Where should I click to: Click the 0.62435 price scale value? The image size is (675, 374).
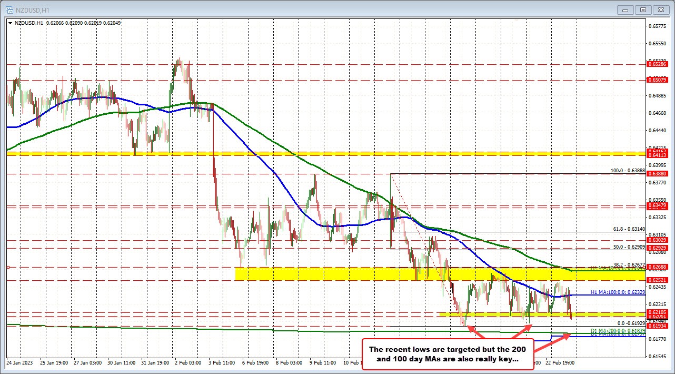(x=659, y=287)
